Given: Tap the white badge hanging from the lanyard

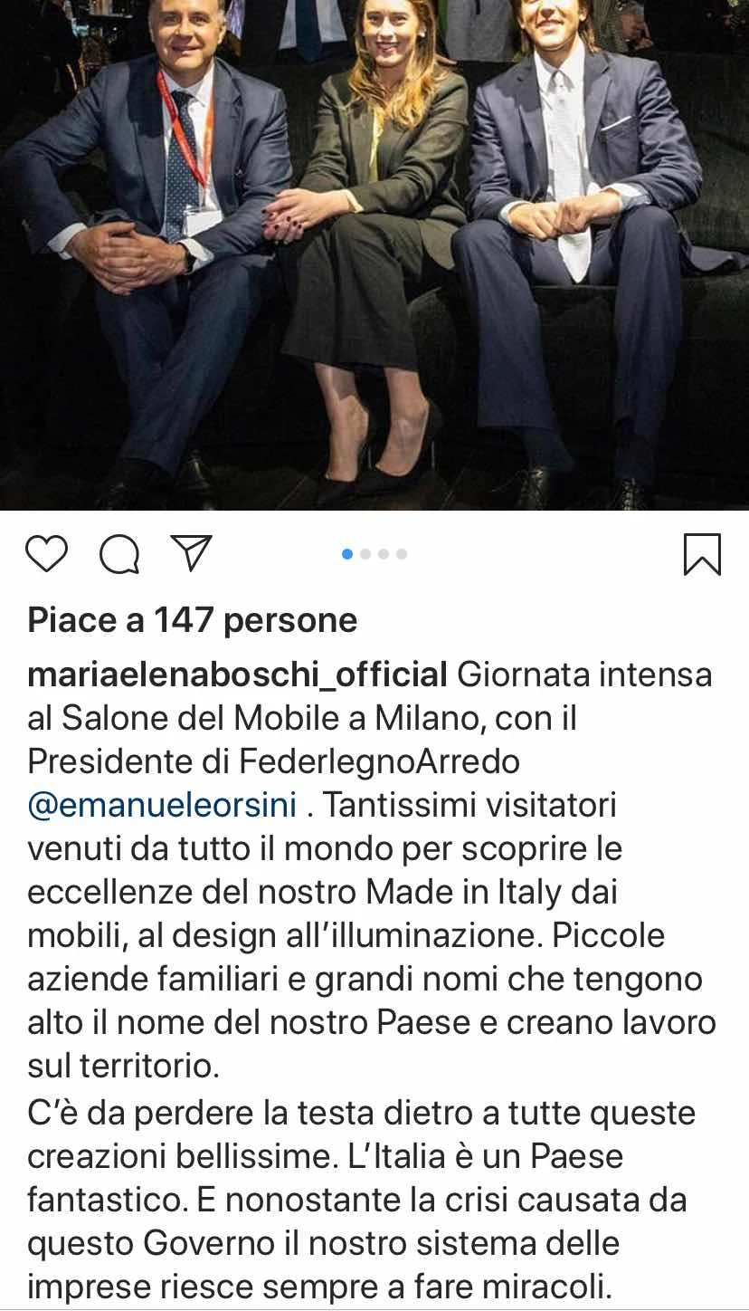Looking at the screenshot, I should click(x=201, y=219).
